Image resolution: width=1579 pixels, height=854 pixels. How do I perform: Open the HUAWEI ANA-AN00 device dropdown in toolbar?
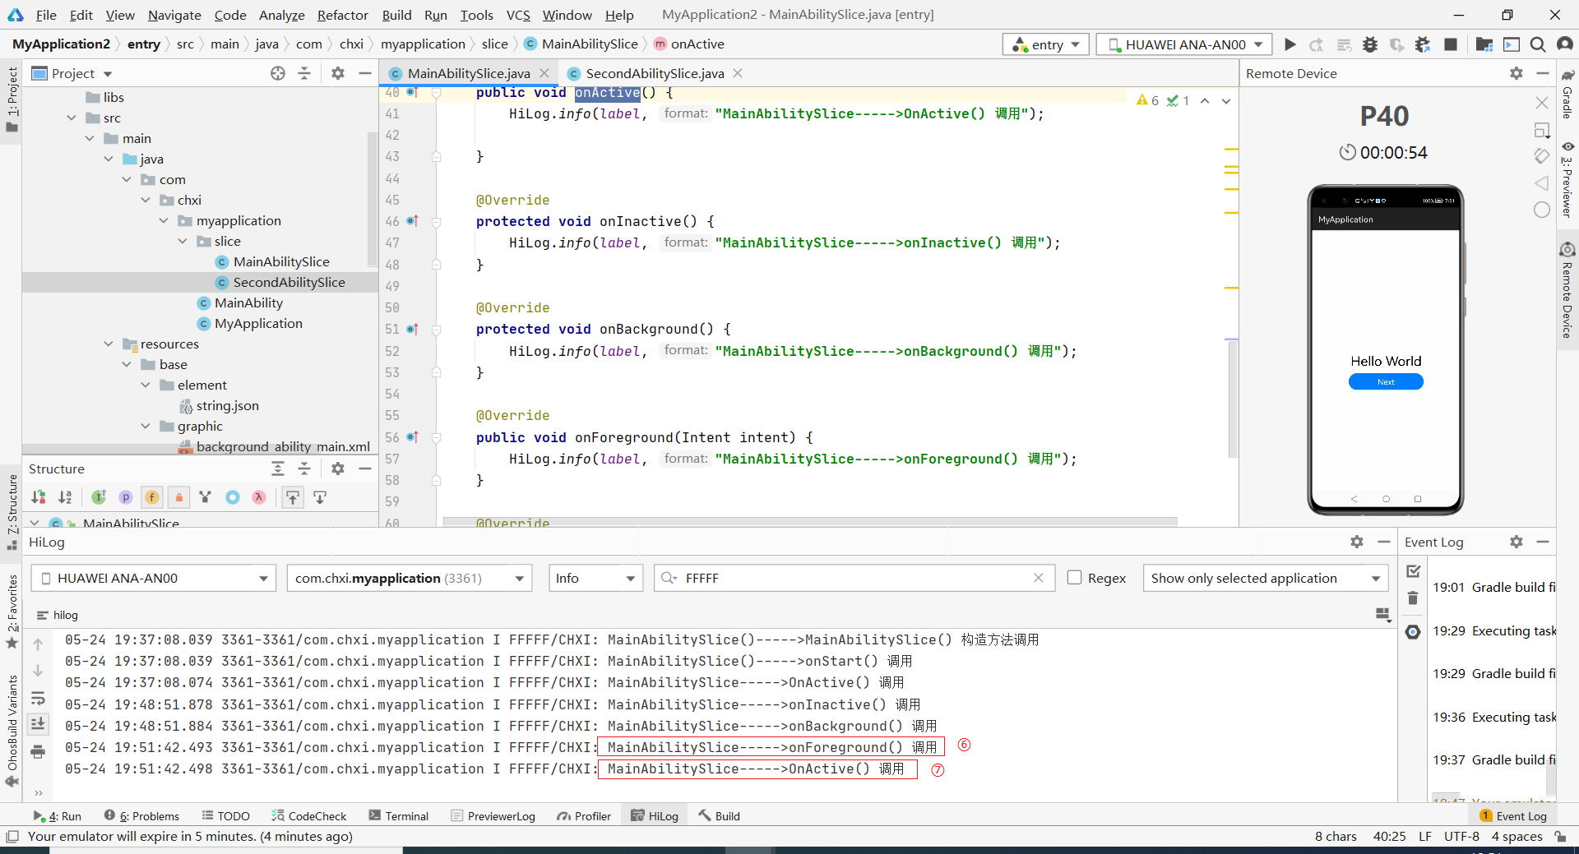pyautogui.click(x=1184, y=44)
